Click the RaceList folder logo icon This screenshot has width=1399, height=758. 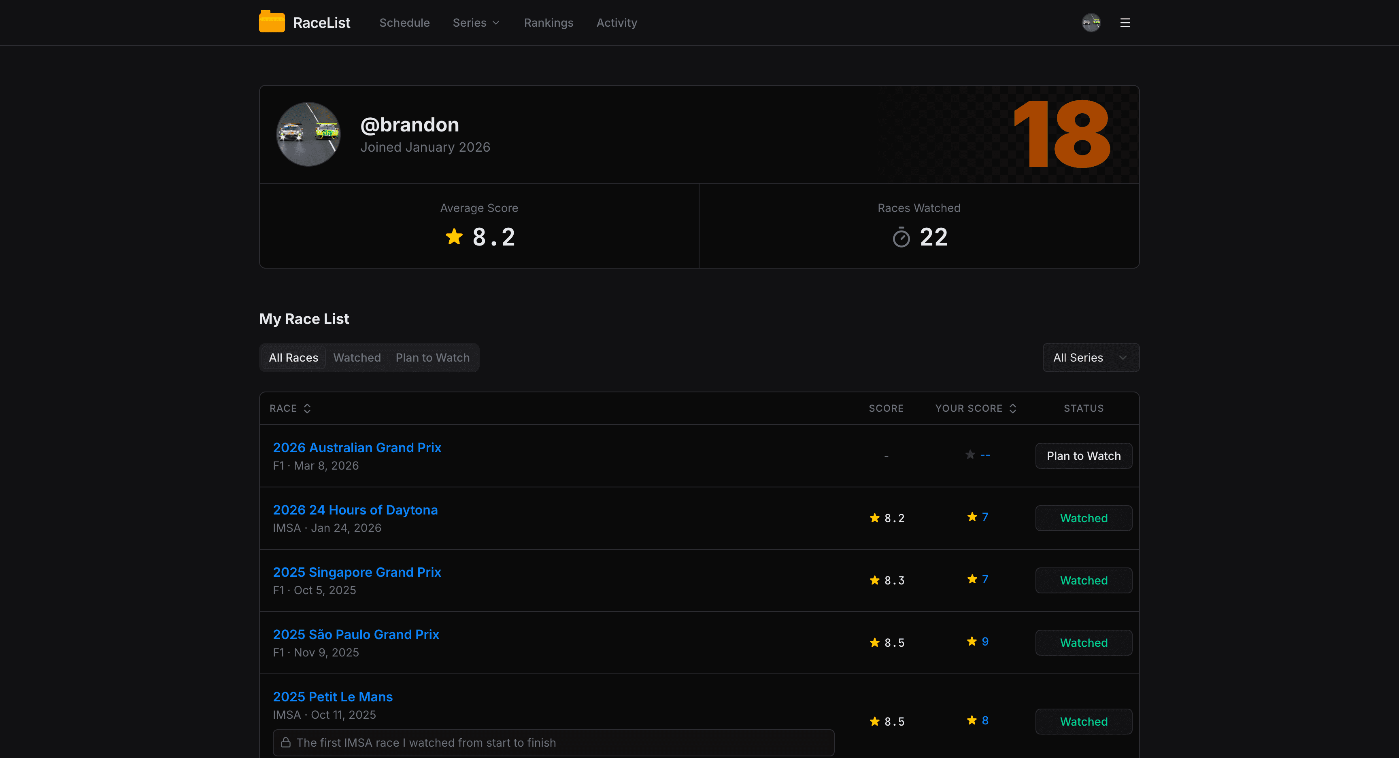pos(272,21)
